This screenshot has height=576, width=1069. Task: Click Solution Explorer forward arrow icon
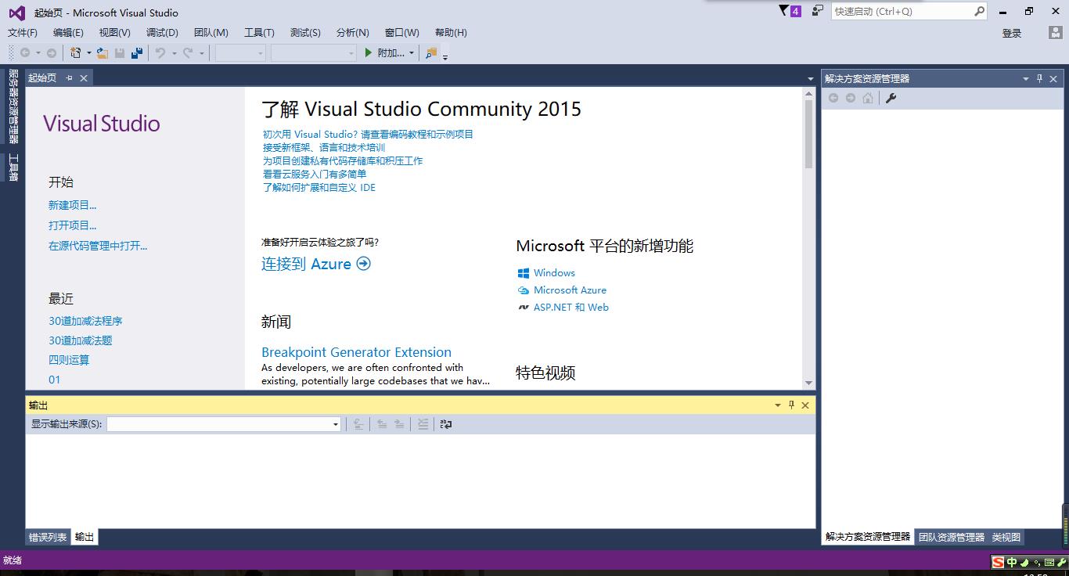click(x=851, y=98)
